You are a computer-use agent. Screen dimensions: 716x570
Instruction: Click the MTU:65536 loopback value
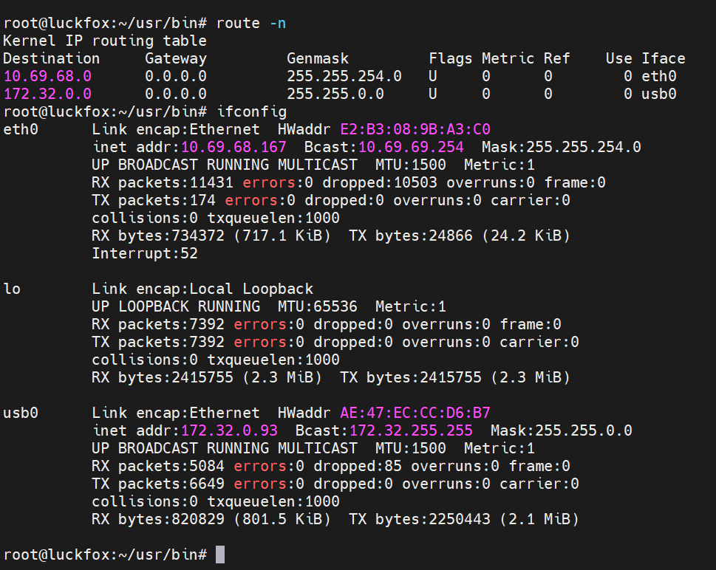(317, 306)
